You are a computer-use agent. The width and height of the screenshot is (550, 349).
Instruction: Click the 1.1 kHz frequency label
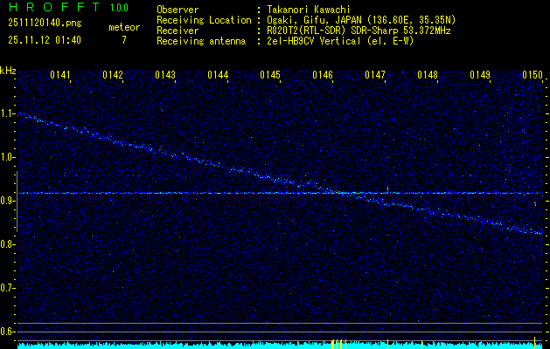pyautogui.click(x=8, y=113)
